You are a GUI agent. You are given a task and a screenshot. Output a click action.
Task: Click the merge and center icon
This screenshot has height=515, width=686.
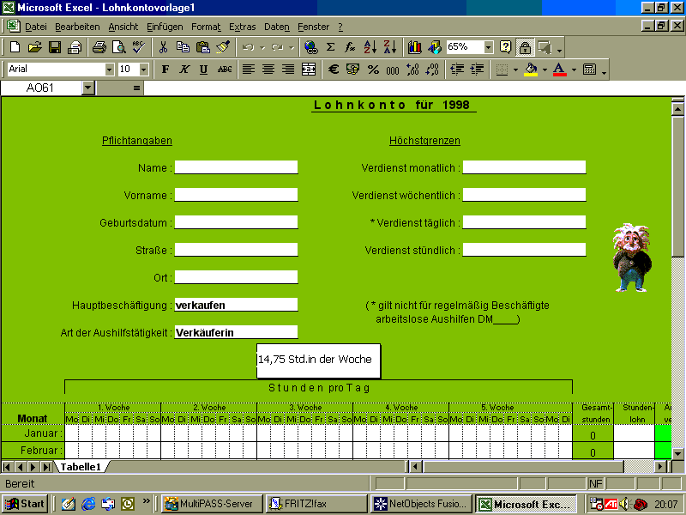[x=309, y=70]
